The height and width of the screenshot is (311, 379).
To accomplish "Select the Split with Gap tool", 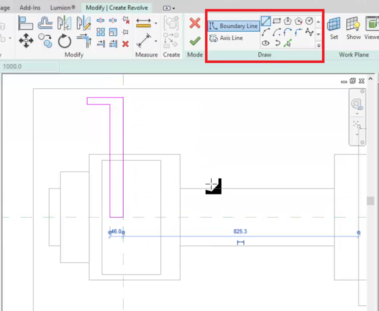I will [112, 20].
